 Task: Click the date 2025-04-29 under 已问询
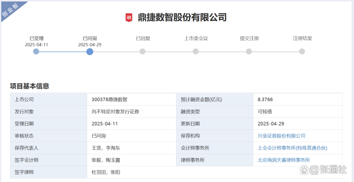pos(90,45)
